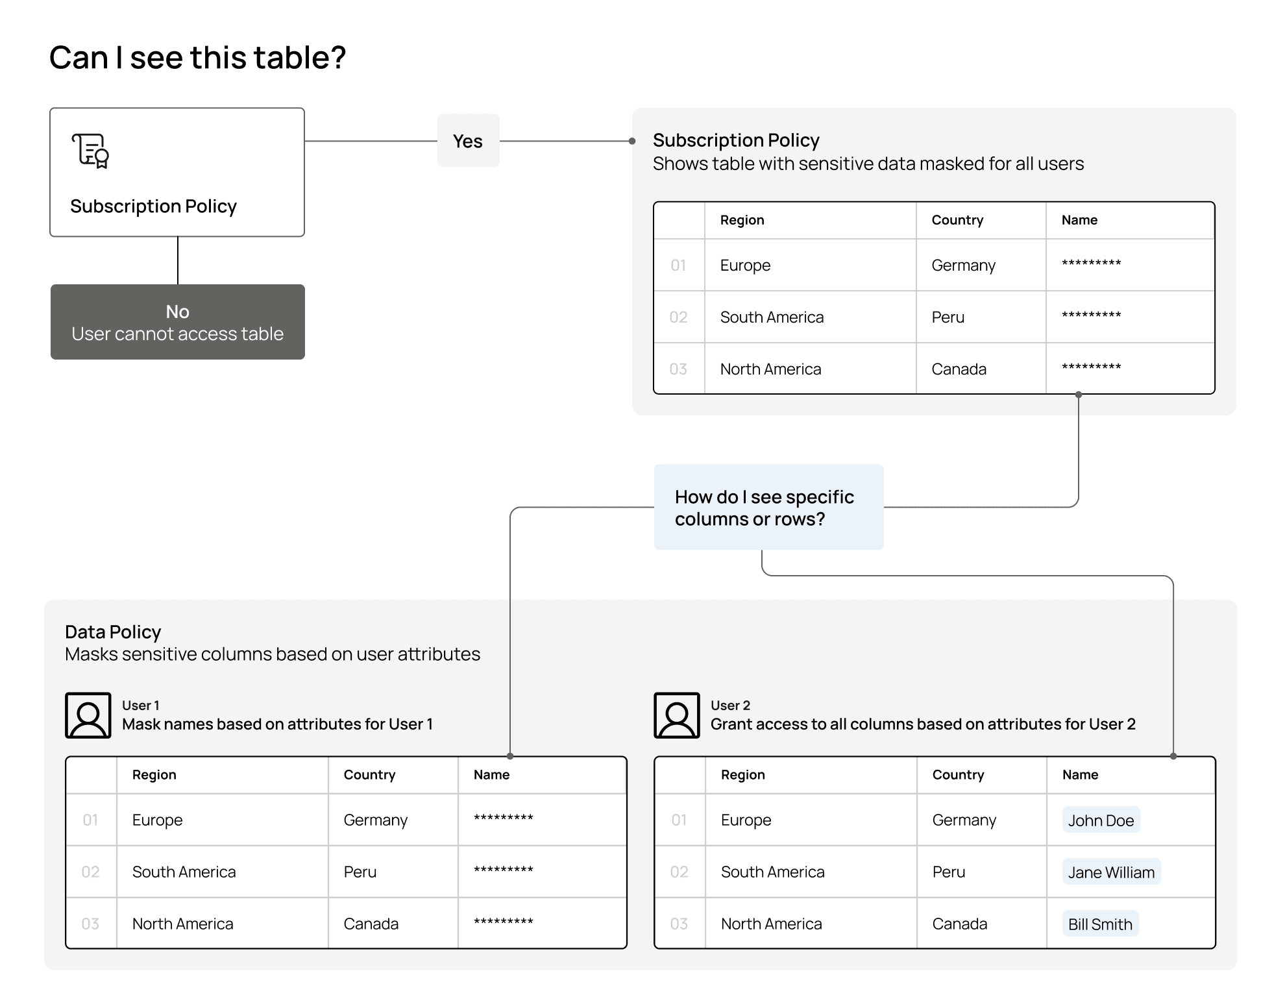Screen dimensions: 1285x1008
Task: Click the 'No User cannot access table' box
Action: [178, 322]
